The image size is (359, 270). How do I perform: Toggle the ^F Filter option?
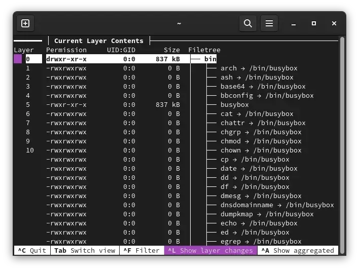point(141,250)
